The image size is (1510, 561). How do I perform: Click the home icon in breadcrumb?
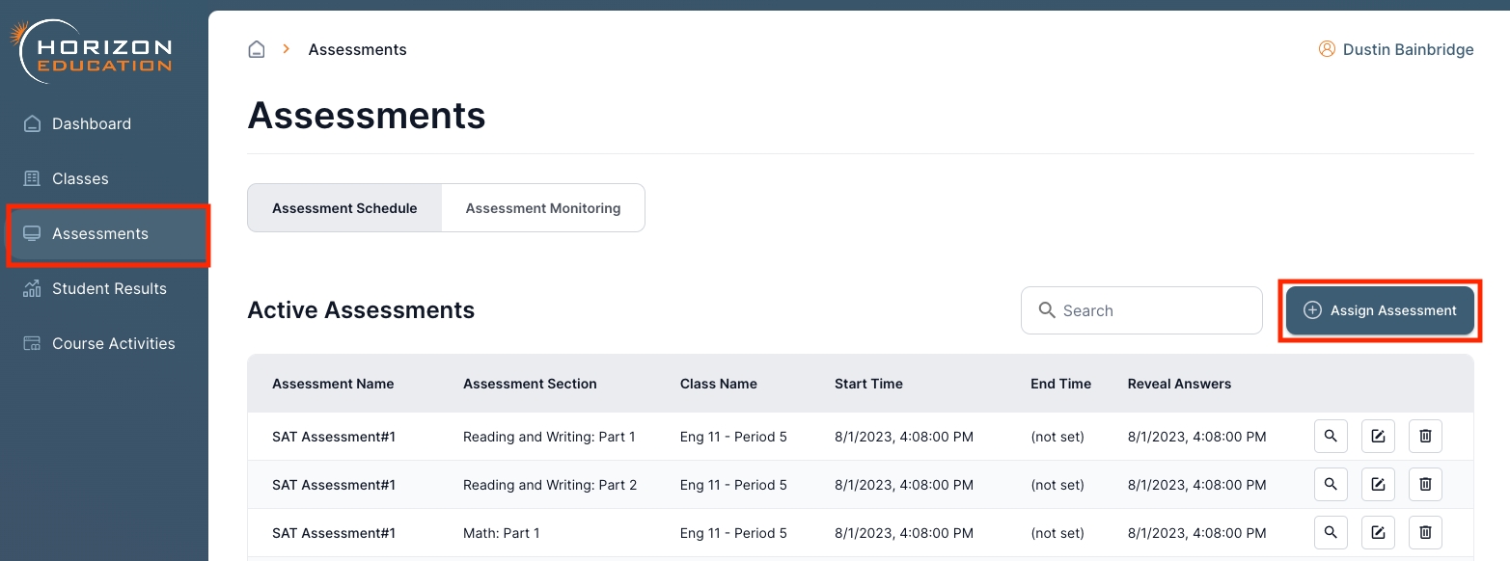click(x=257, y=49)
